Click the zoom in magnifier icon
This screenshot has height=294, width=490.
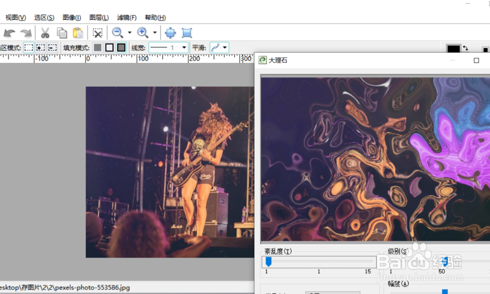[x=143, y=32]
